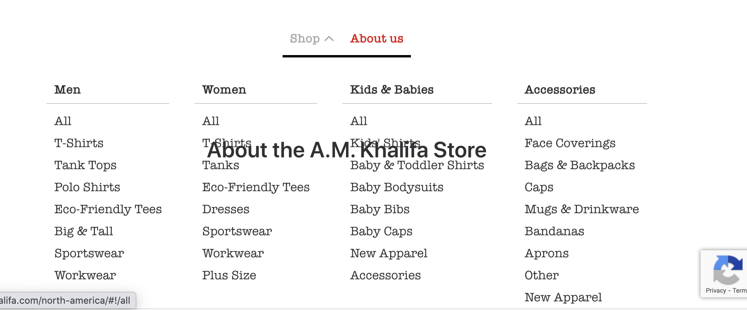Go to Bags & Backpacks

click(x=579, y=165)
